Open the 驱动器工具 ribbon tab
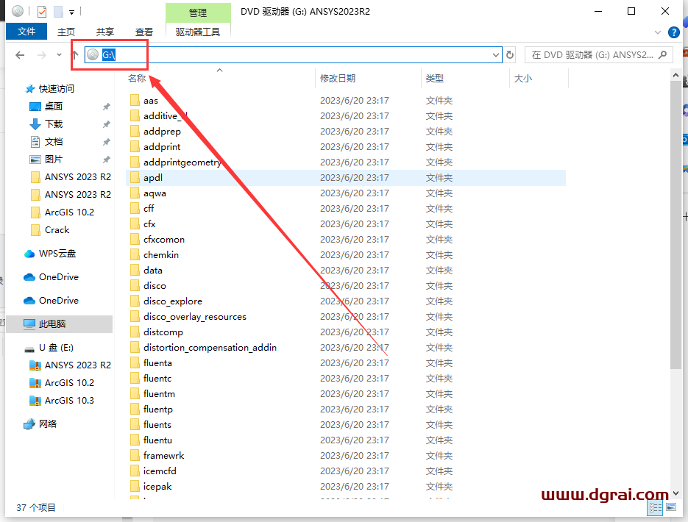This screenshot has height=522, width=688. pyautogui.click(x=198, y=32)
